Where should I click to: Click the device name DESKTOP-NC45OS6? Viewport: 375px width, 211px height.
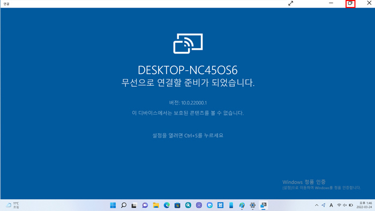(x=187, y=70)
